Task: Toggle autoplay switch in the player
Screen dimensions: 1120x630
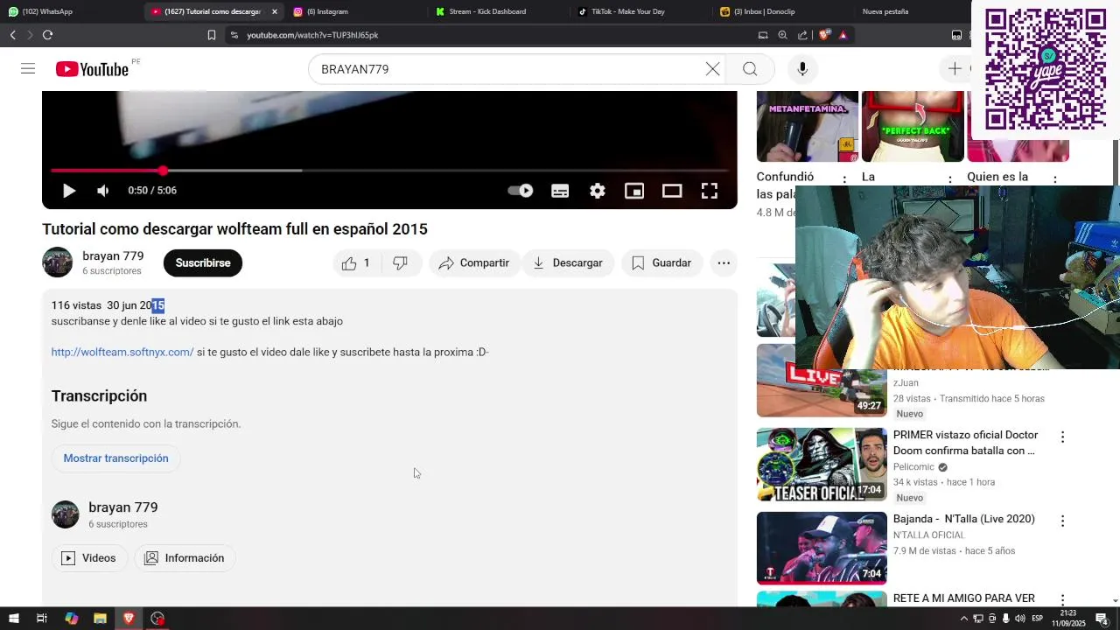Action: pos(521,191)
